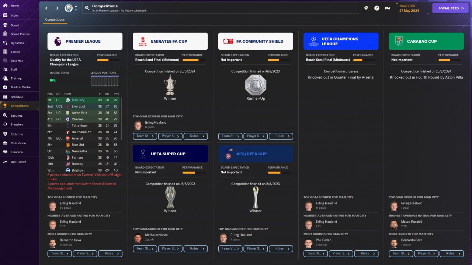Expand the Man City club switcher arrows
This screenshot has height=265, width=472.
tap(76, 8)
